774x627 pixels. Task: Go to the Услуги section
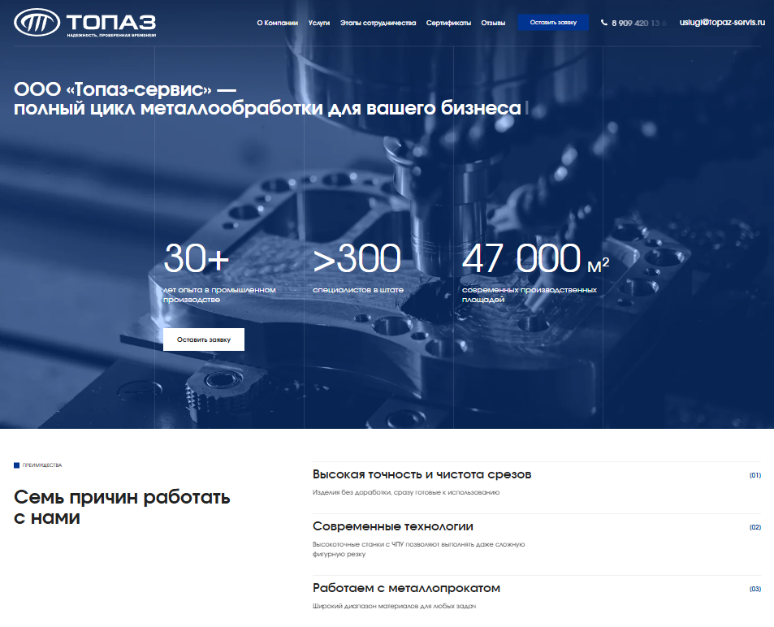point(319,23)
